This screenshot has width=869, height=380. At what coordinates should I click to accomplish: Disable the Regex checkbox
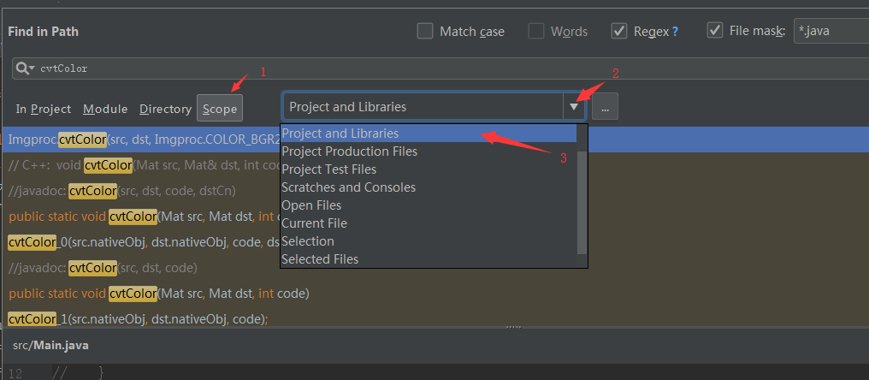coord(619,31)
